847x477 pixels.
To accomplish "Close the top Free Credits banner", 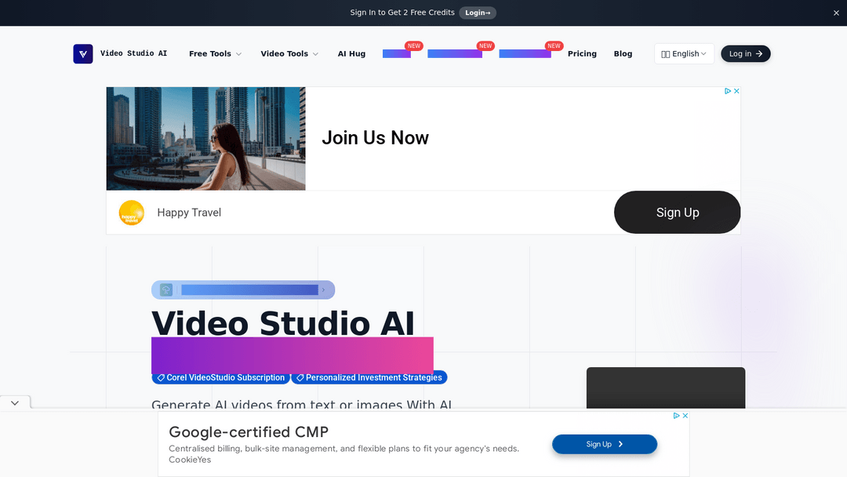I will tap(836, 13).
